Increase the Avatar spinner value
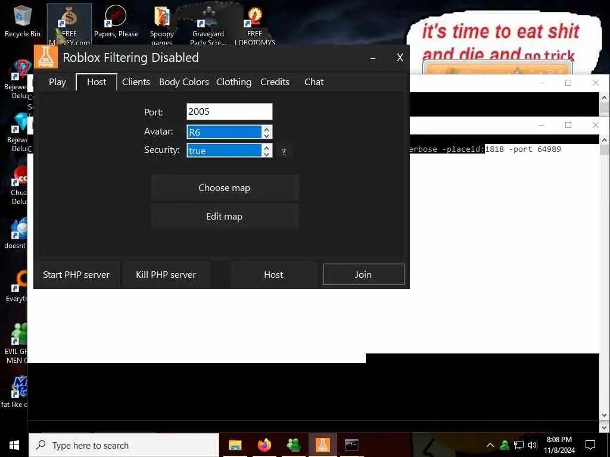610x457 pixels. 266,129
